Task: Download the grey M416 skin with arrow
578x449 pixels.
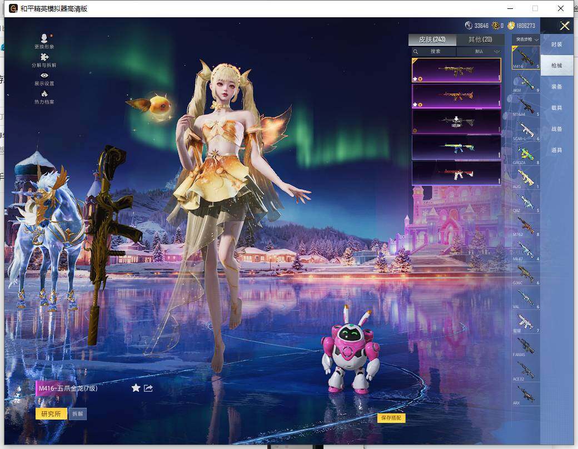Action: click(x=456, y=121)
